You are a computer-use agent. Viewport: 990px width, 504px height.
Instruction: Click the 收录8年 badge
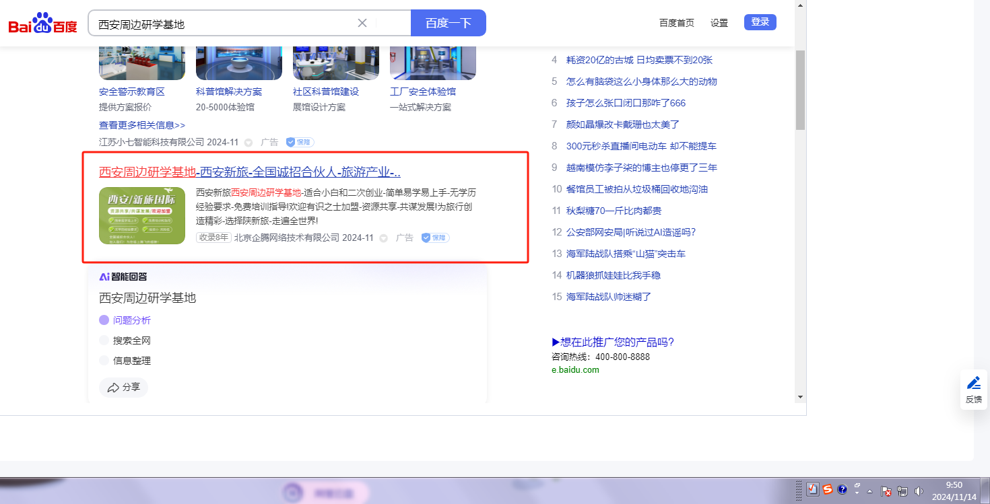coord(213,238)
